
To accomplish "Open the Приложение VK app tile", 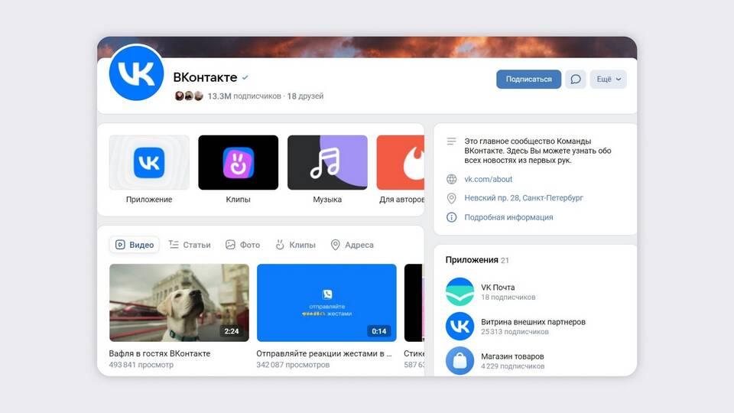I will point(149,163).
